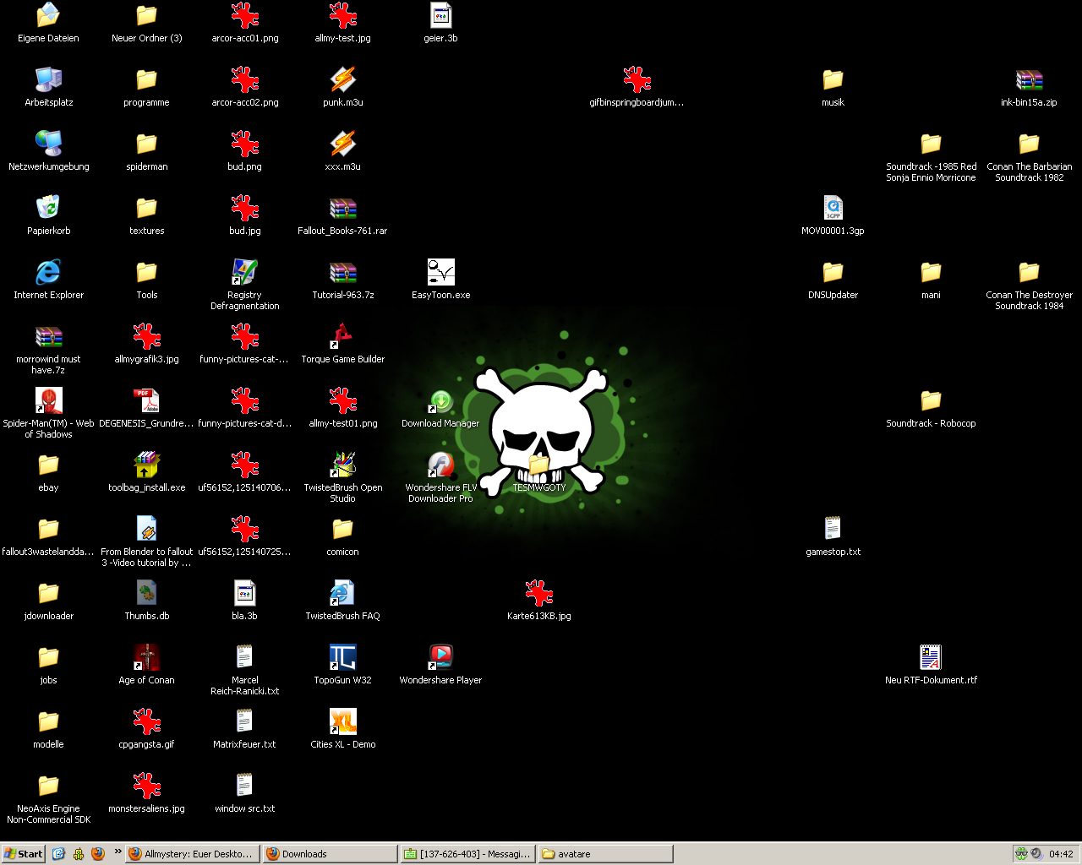Select the EasyToon.exe icon
This screenshot has height=865, width=1082.
click(x=440, y=272)
